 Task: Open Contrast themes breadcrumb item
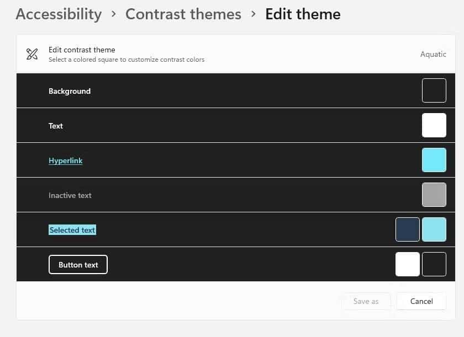click(183, 14)
